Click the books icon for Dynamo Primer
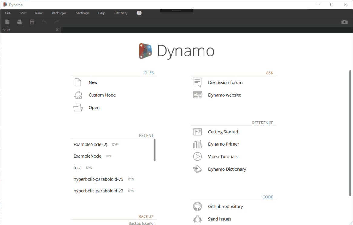Viewport: 353px width, 225px height. coord(198,144)
